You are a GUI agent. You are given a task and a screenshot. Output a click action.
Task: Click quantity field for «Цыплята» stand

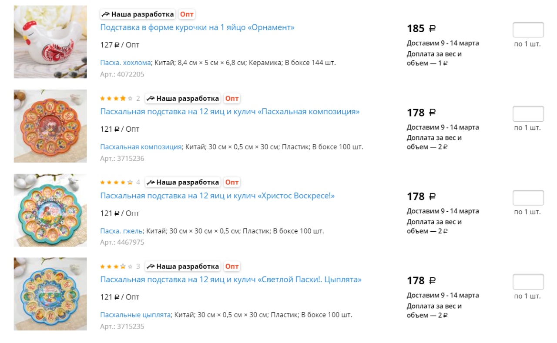click(528, 282)
